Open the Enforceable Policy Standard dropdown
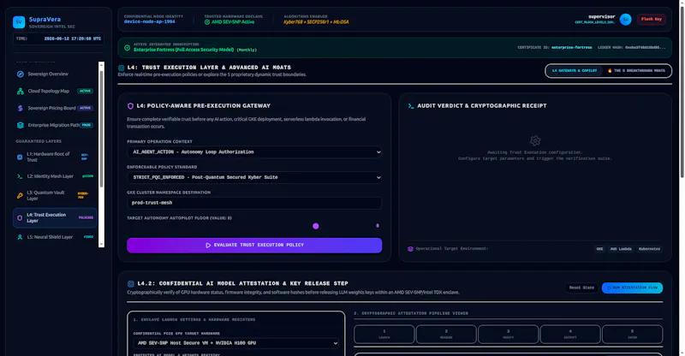 [x=254, y=177]
